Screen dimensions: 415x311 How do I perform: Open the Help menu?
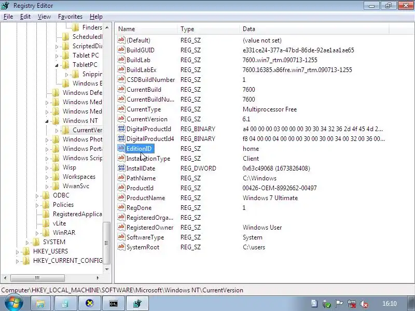[96, 17]
